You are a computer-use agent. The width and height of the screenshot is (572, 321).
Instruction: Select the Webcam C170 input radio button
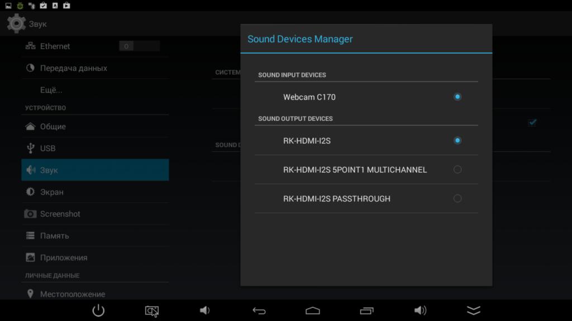[457, 97]
